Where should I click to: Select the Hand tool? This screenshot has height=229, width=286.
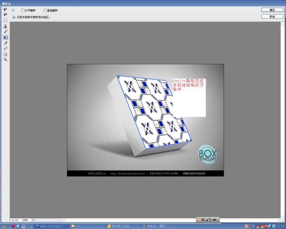coord(5,54)
